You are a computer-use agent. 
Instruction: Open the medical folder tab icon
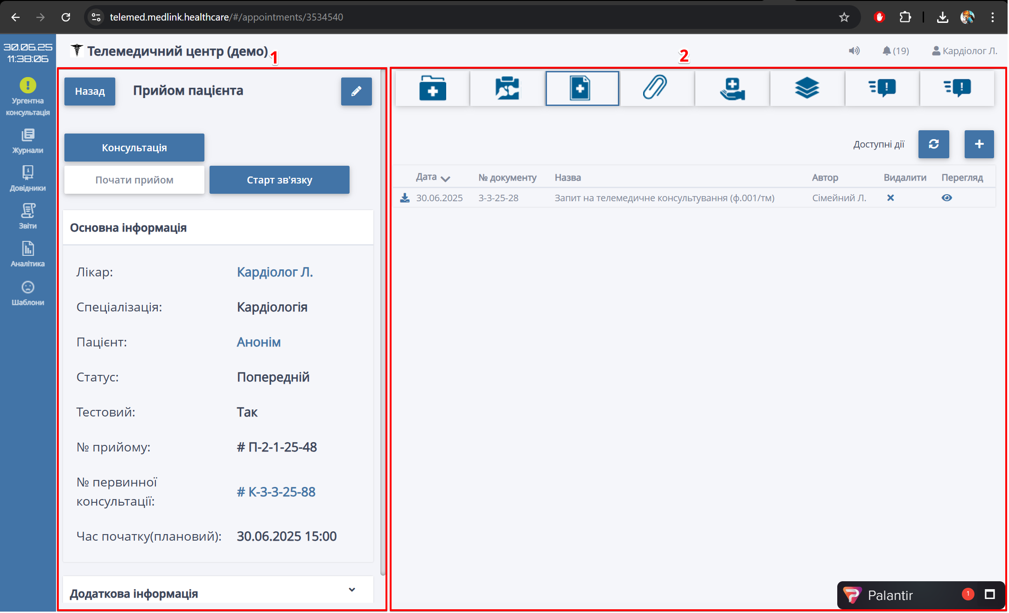point(432,88)
